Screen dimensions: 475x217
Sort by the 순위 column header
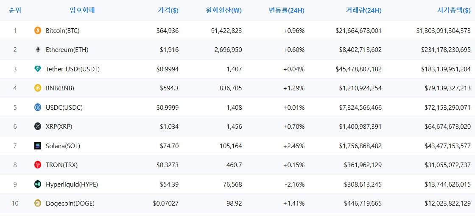(x=15, y=10)
